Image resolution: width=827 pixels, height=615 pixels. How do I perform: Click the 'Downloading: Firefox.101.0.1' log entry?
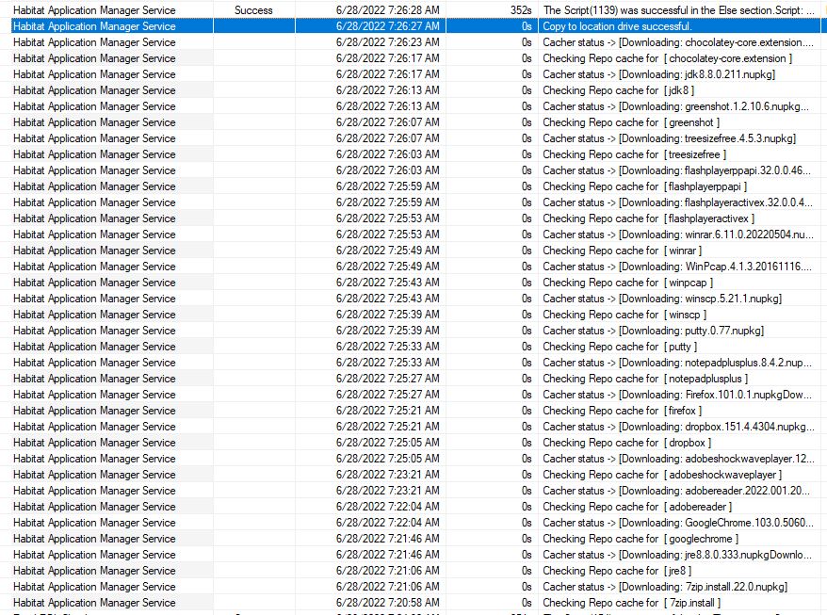pyautogui.click(x=678, y=395)
